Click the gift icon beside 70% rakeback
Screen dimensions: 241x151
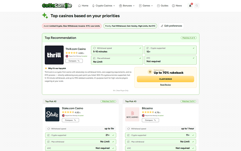[150, 72]
